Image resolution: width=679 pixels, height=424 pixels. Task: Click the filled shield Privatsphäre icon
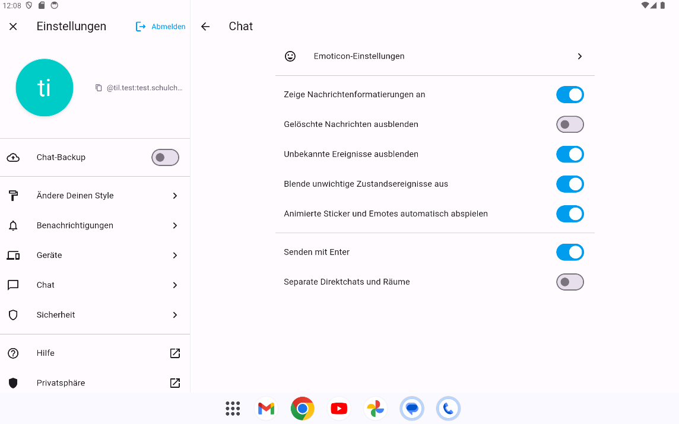(x=13, y=383)
